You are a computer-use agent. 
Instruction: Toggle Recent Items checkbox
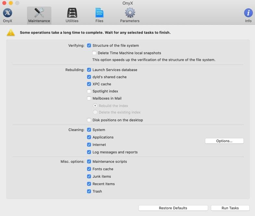pos(89,184)
